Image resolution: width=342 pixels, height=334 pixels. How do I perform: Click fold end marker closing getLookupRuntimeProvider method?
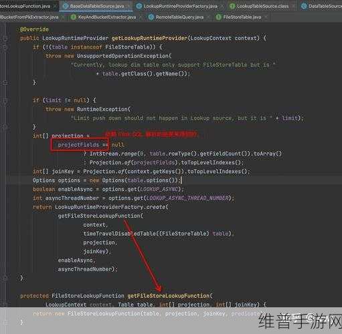[x=5, y=278]
